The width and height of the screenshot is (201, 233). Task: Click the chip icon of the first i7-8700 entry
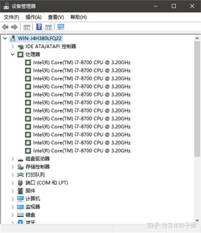click(x=28, y=63)
